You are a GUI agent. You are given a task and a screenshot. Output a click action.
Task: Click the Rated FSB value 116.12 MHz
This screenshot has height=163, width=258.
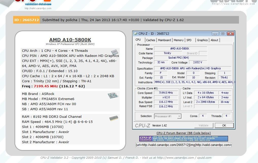pos(166,107)
